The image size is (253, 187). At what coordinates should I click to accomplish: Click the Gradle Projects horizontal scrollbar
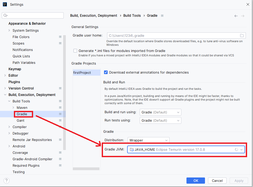click(86, 169)
